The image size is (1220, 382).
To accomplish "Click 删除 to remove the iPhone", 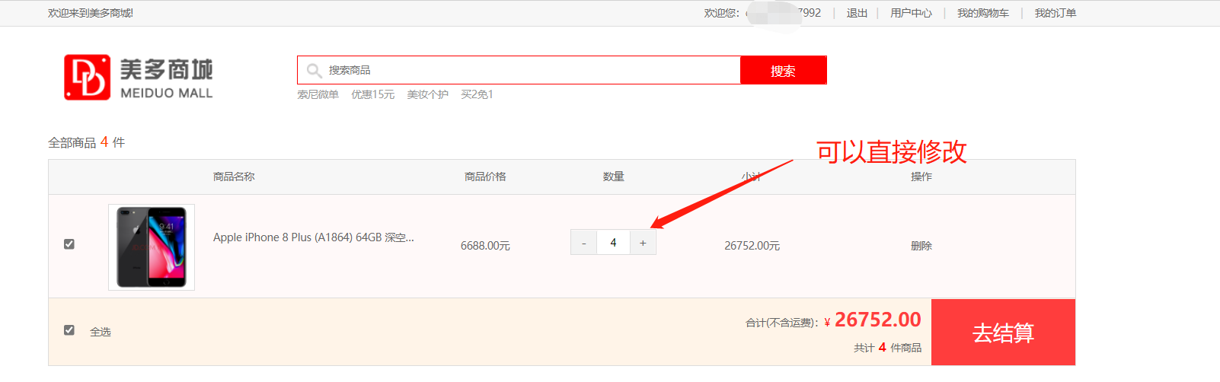I will point(921,246).
